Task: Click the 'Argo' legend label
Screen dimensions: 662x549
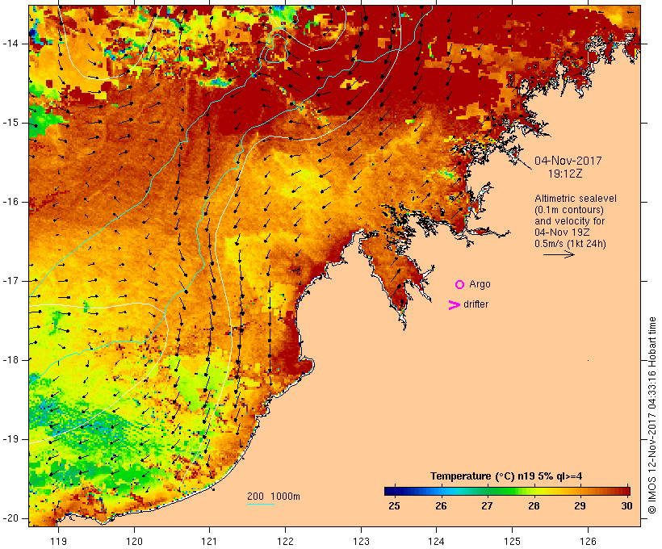Action: [x=480, y=284]
